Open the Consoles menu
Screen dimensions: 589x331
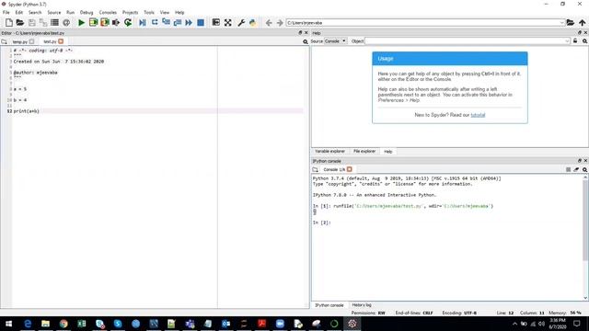108,12
